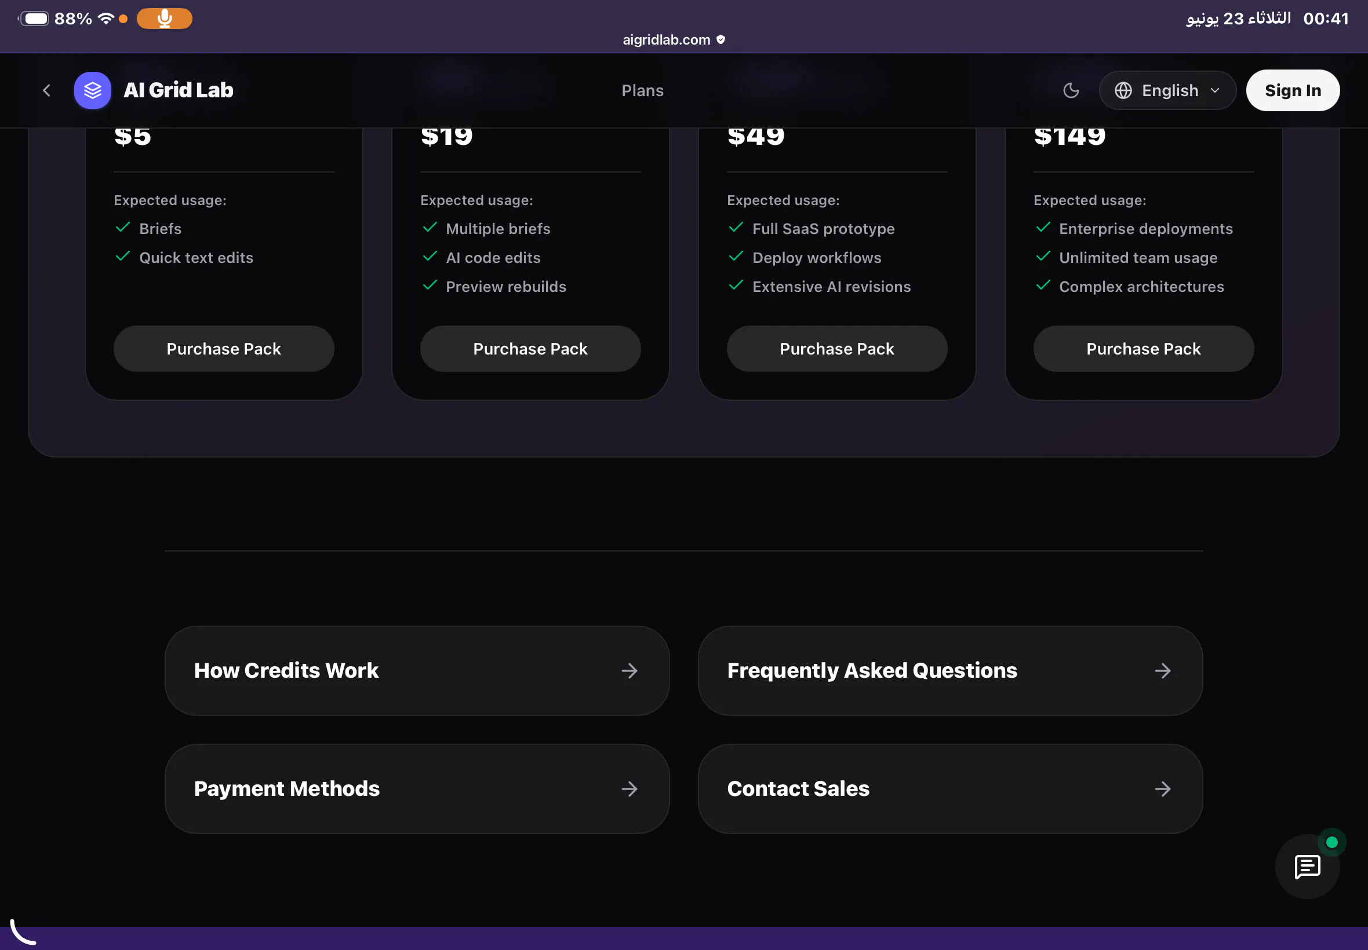Screen dimensions: 1368x950
Task: Click the checkmark next to Multiple briefs
Action: [430, 228]
